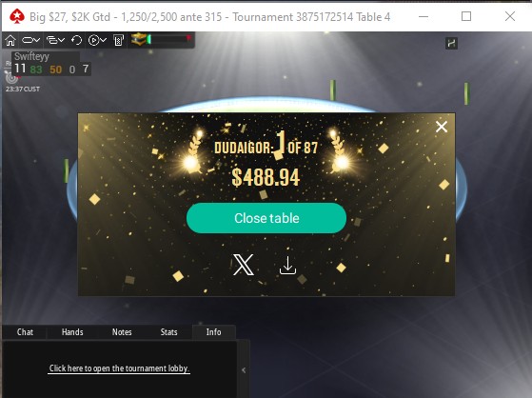Open the hand replayer play dropdown
The height and width of the screenshot is (398, 532).
tap(97, 40)
